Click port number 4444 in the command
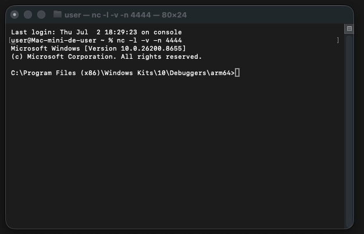 (x=174, y=40)
